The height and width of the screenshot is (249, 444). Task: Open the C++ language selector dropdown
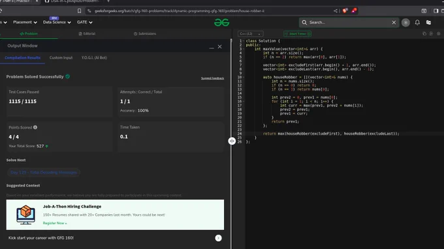(250, 34)
